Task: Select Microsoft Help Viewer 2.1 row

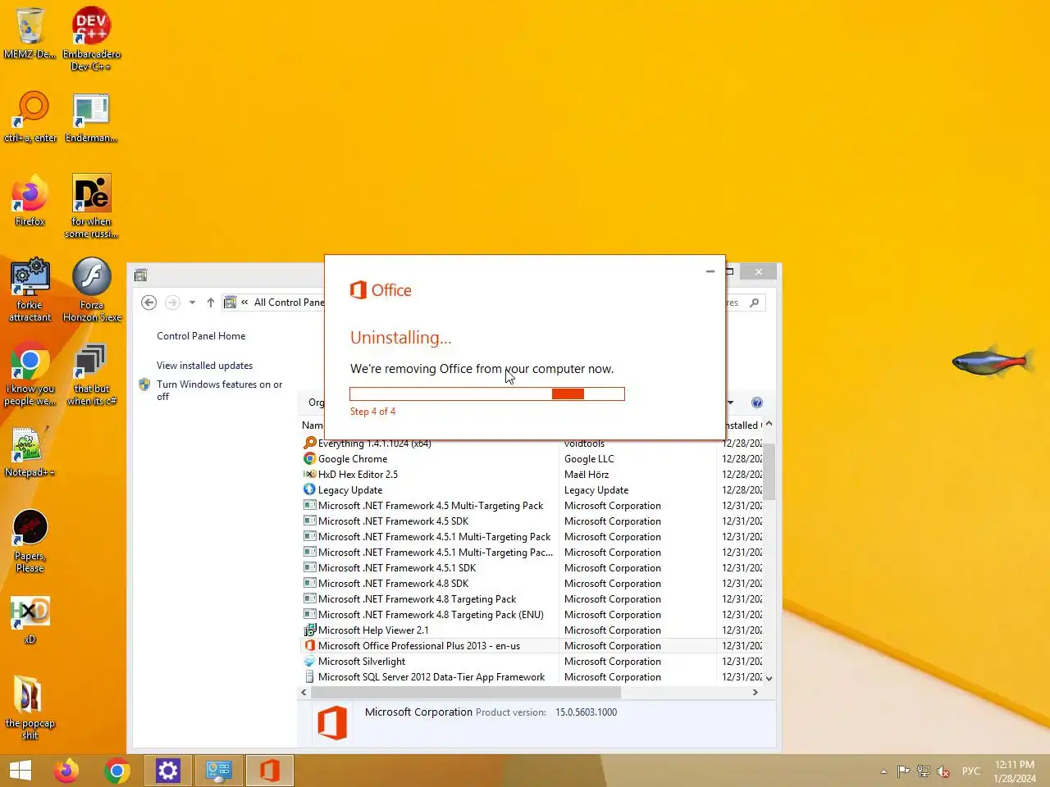Action: 372,630
